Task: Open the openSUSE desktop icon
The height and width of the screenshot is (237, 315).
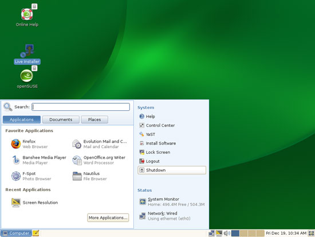Action: pos(27,79)
